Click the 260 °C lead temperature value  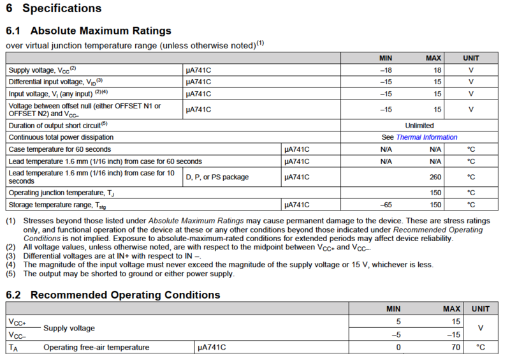435,177
